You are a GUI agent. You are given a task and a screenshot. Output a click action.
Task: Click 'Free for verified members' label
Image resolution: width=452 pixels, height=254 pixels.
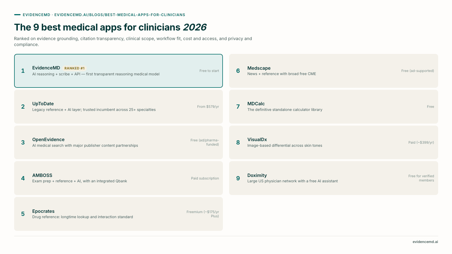click(421, 178)
